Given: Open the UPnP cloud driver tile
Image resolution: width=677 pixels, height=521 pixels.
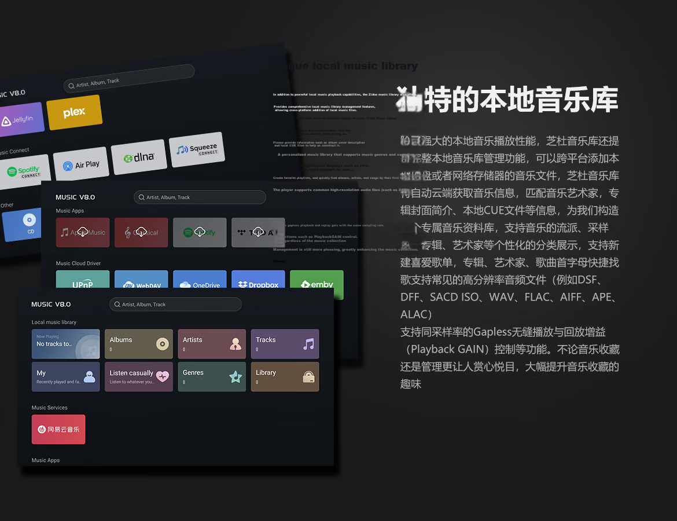Looking at the screenshot, I should point(83,279).
